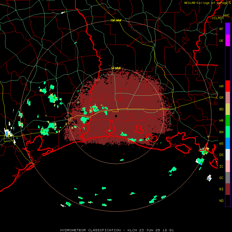232x232 pixels.
Task: Click the HYDROMETEOR CLASSIFICATION KLCH title caption
Action: point(117,230)
